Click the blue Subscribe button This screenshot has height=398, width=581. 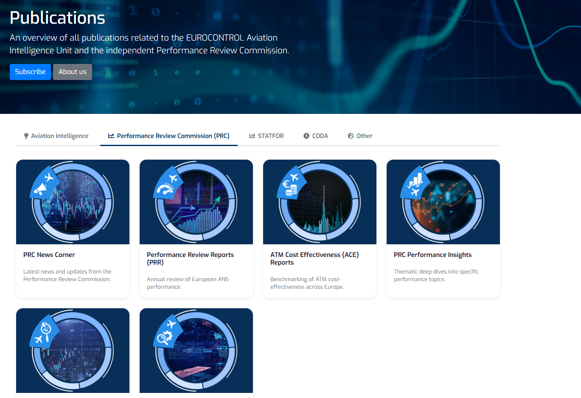pyautogui.click(x=30, y=72)
